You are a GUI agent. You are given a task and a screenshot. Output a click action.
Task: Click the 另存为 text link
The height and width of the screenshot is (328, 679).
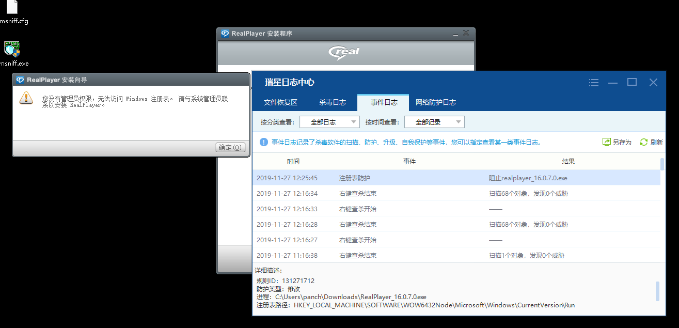tap(622, 143)
